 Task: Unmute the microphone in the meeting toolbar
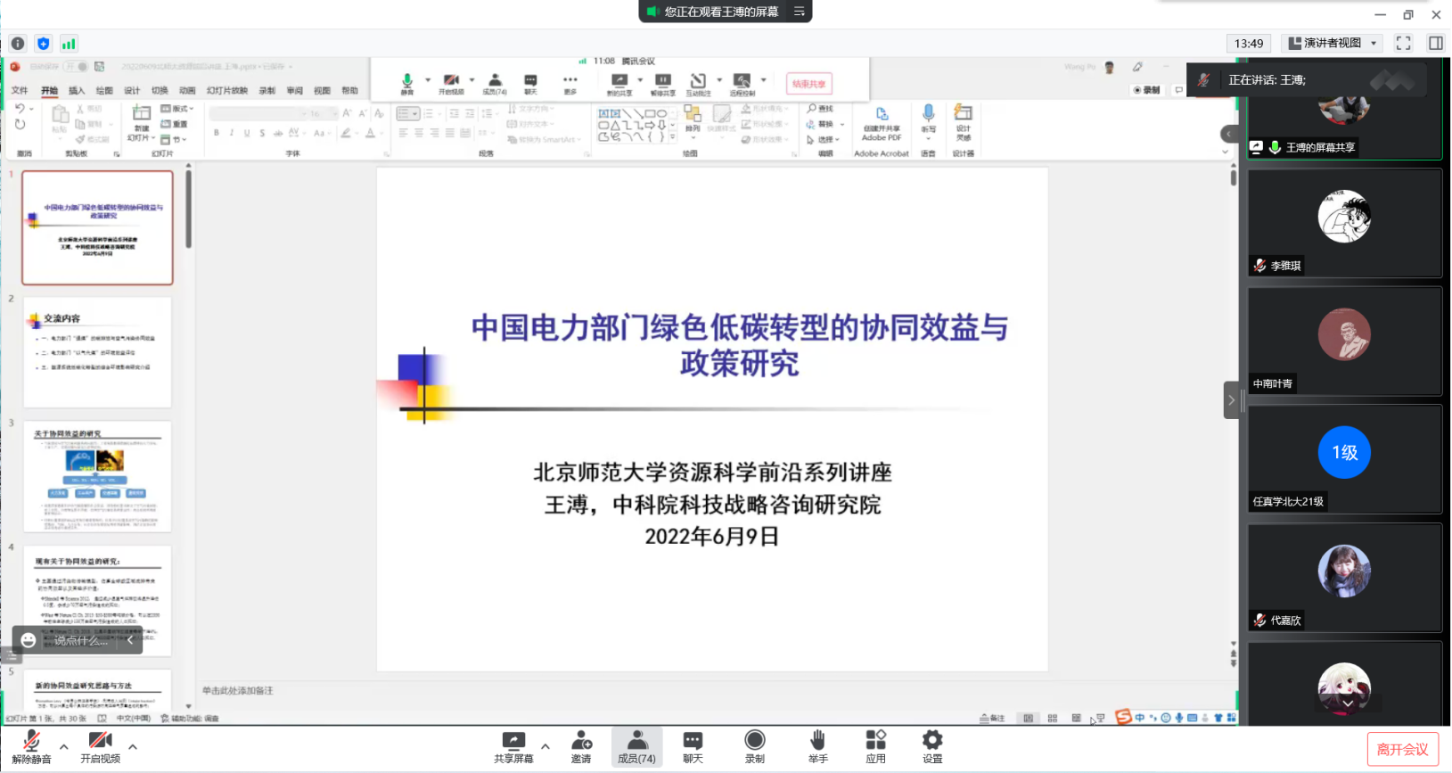pyautogui.click(x=31, y=746)
